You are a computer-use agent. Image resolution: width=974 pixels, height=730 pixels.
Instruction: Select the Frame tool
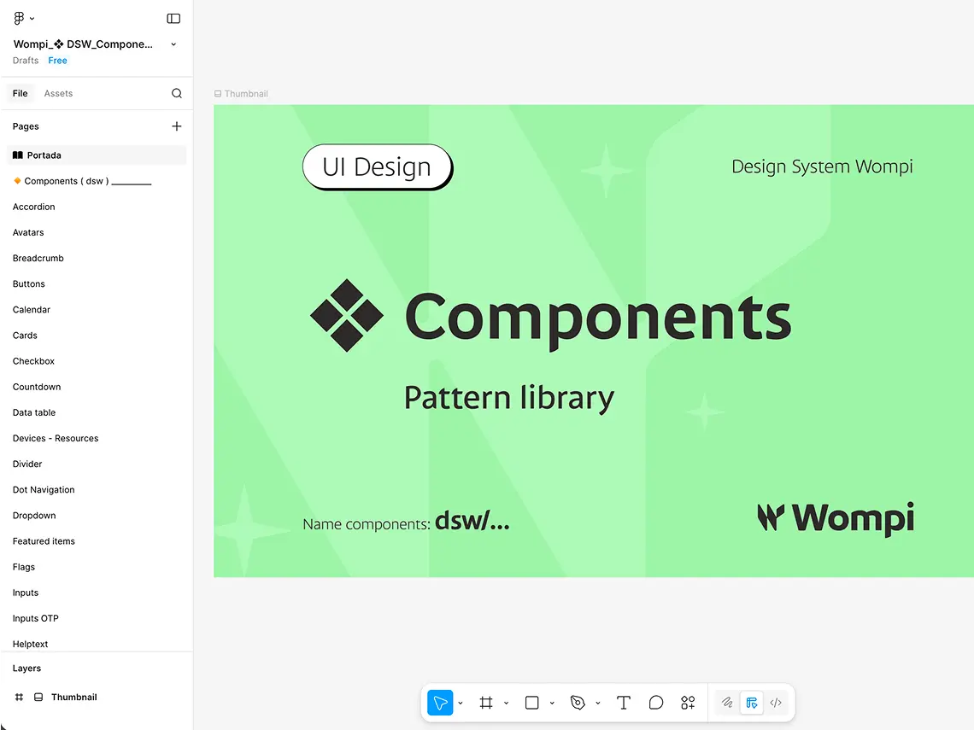pos(485,702)
